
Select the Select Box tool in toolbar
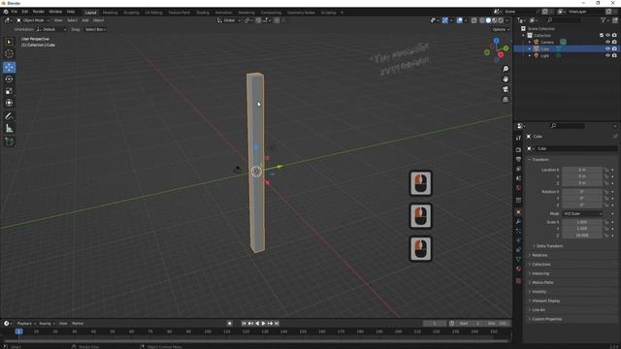point(9,42)
